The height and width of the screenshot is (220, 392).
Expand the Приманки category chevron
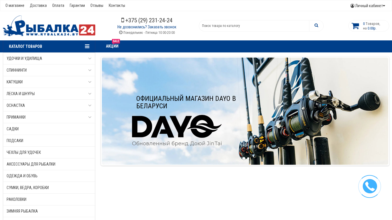pos(90,117)
